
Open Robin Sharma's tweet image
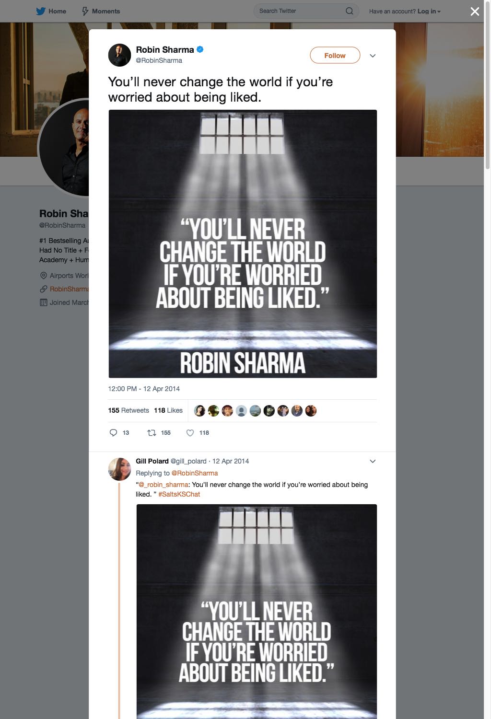(243, 244)
